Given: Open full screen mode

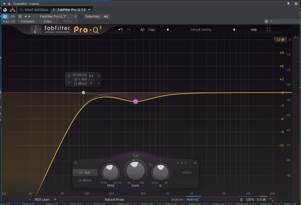Looking at the screenshot, I should click(x=268, y=29).
